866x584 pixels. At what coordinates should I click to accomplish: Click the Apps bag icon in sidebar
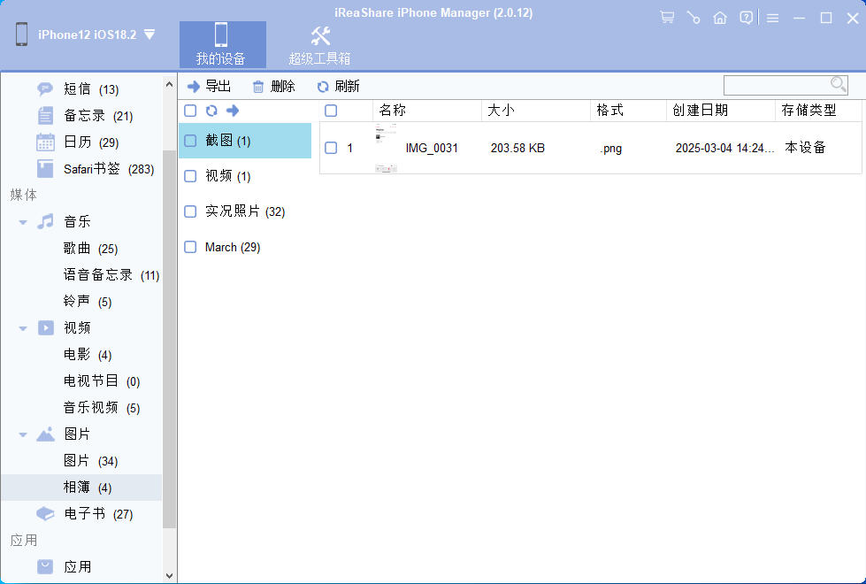45,566
